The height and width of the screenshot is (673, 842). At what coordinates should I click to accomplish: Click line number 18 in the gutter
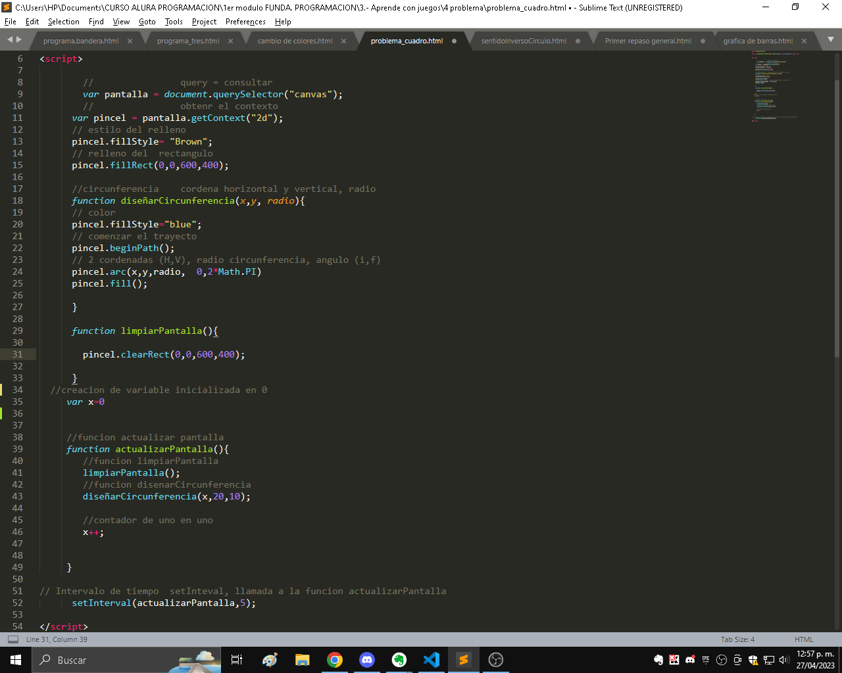[x=17, y=200]
